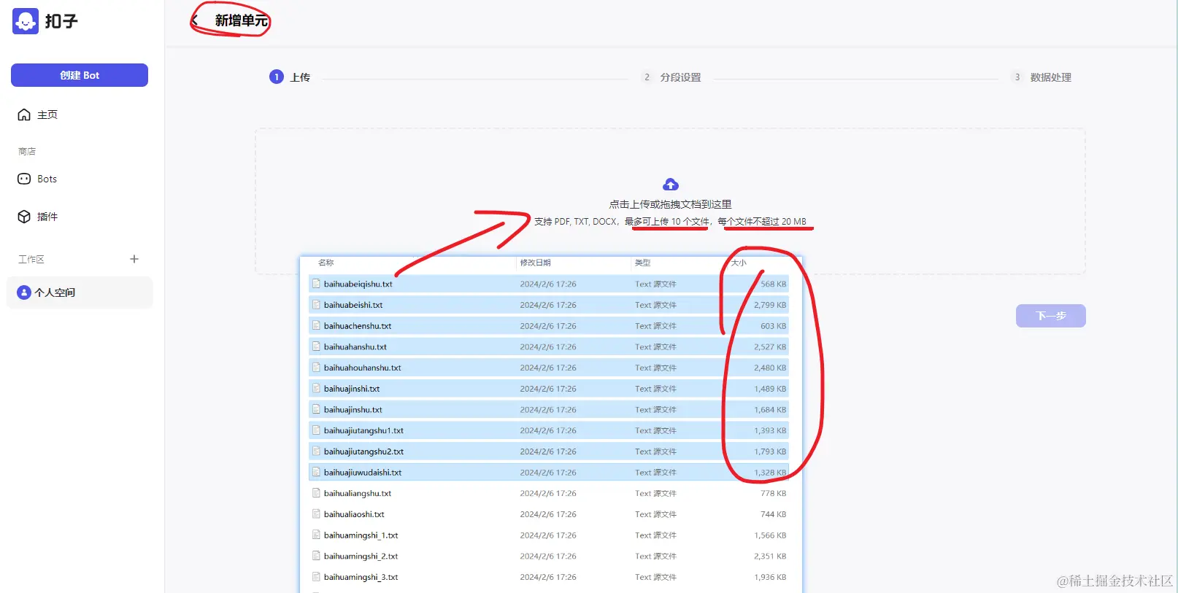Click the 1,684 KB size cell
Image resolution: width=1178 pixels, height=593 pixels.
[x=770, y=409]
